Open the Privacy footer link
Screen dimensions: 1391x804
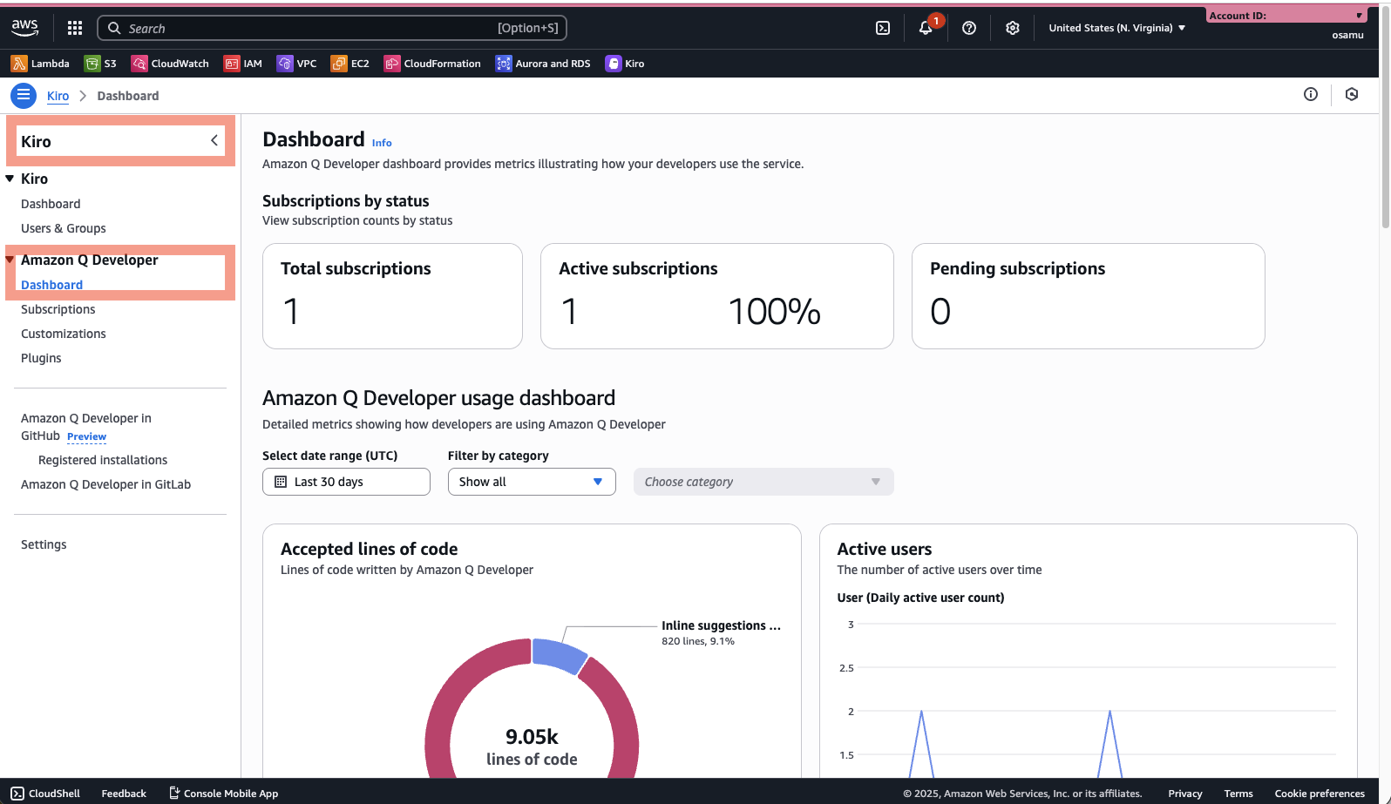pos(1185,794)
